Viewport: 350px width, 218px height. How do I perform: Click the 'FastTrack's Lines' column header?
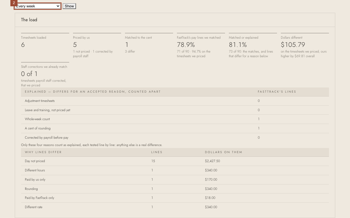click(x=277, y=92)
